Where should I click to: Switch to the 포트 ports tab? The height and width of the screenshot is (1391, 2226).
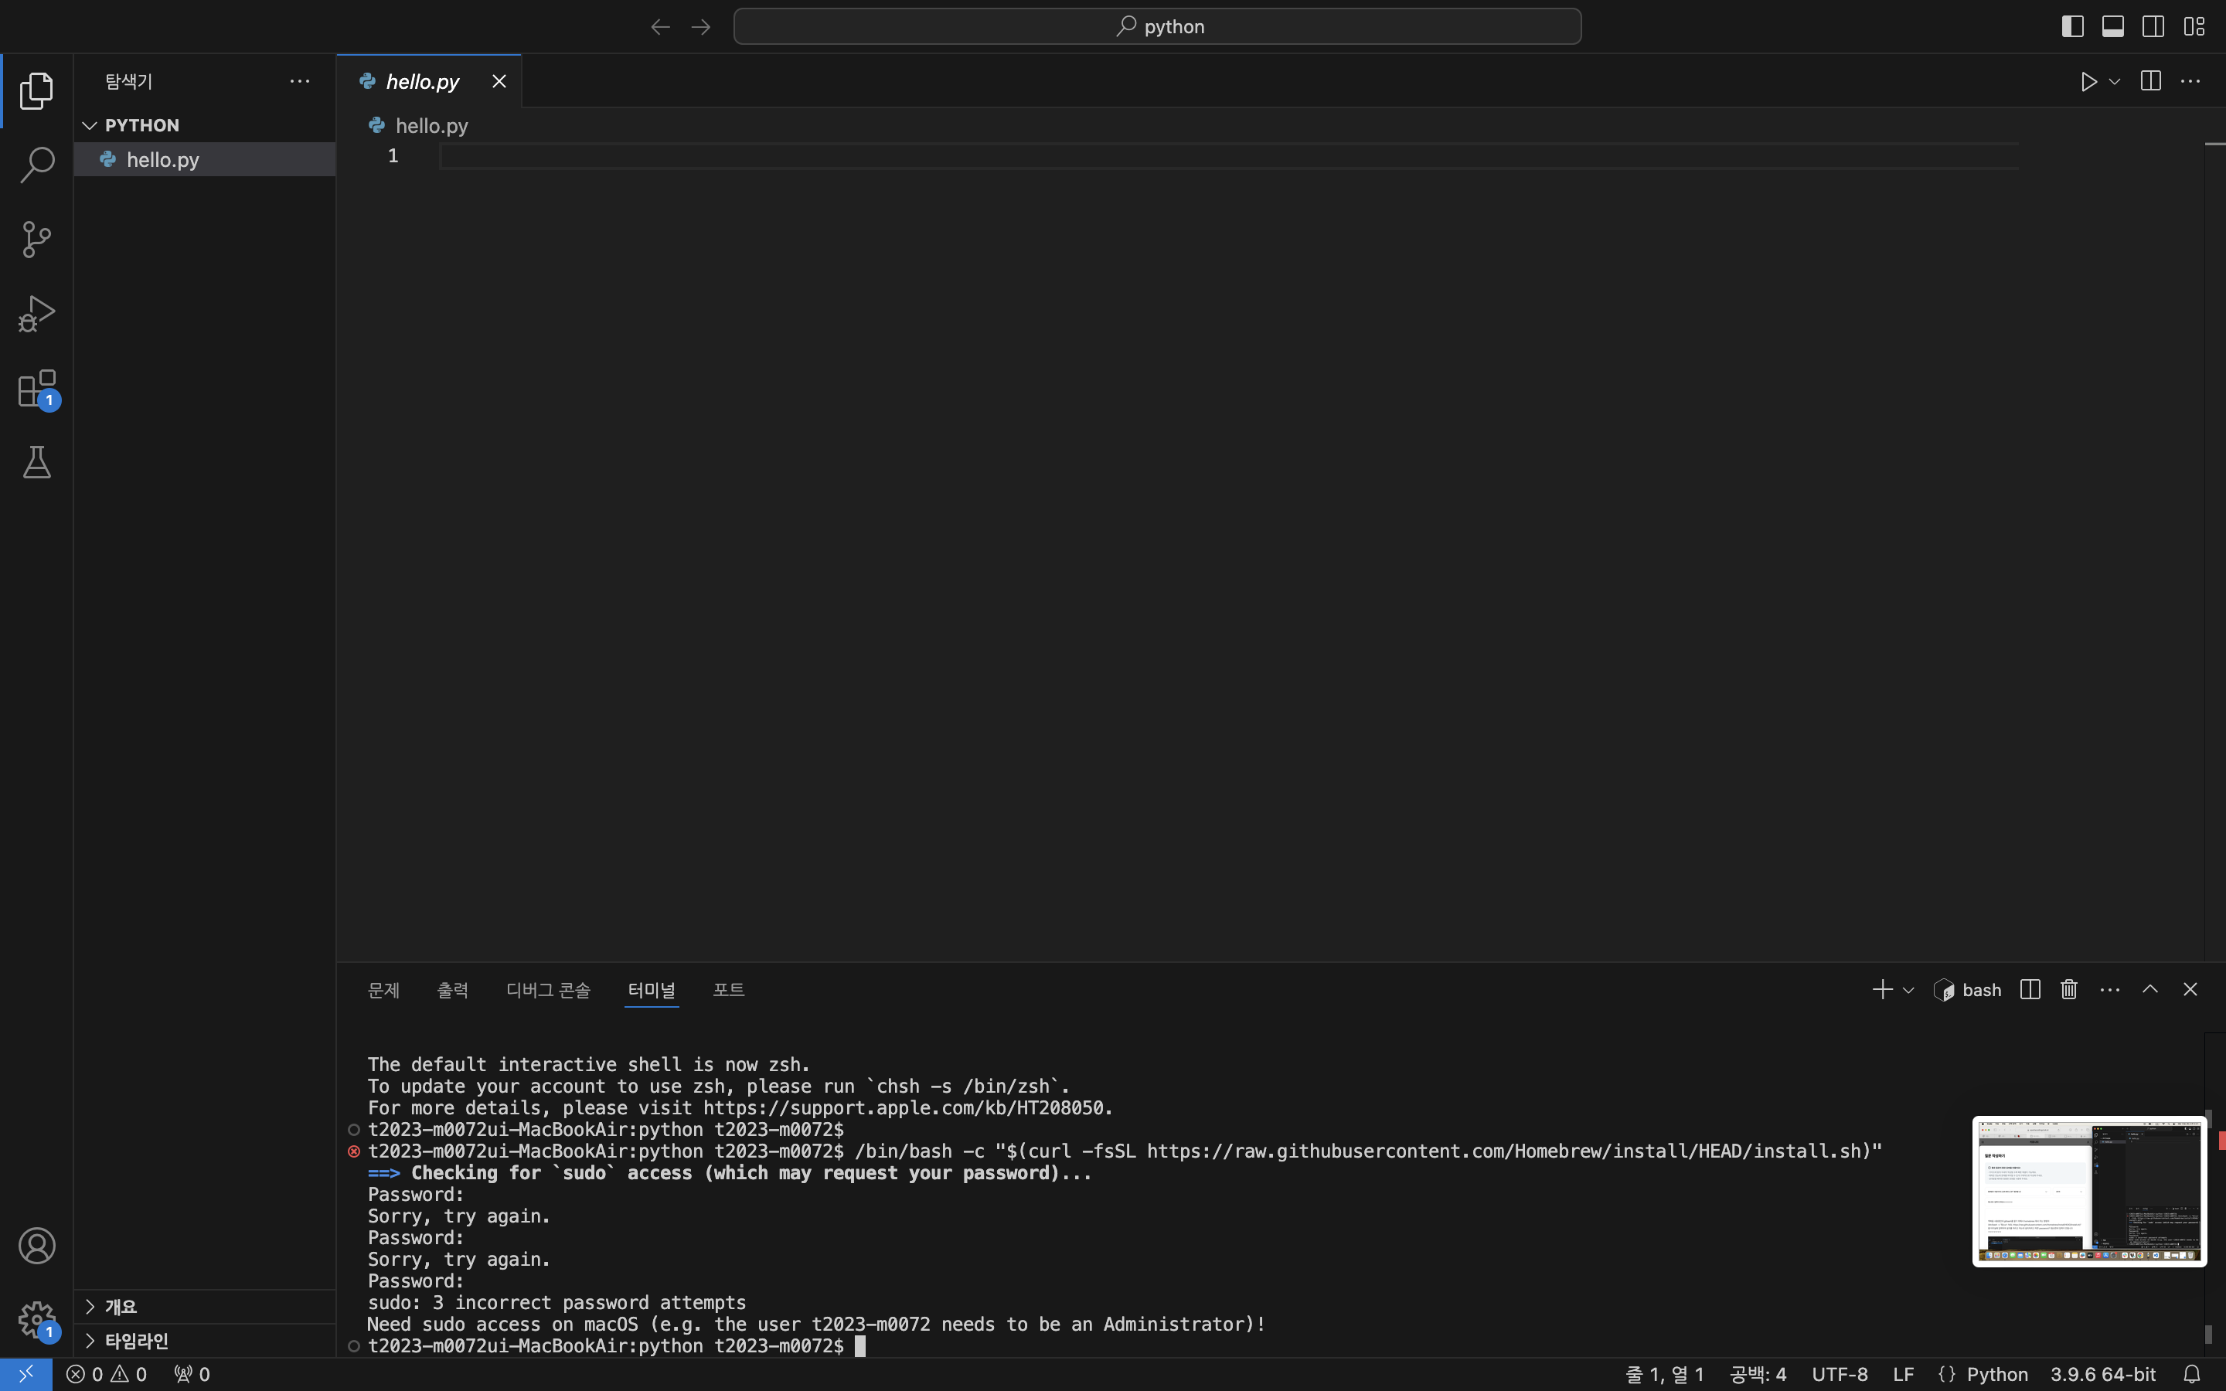[729, 990]
